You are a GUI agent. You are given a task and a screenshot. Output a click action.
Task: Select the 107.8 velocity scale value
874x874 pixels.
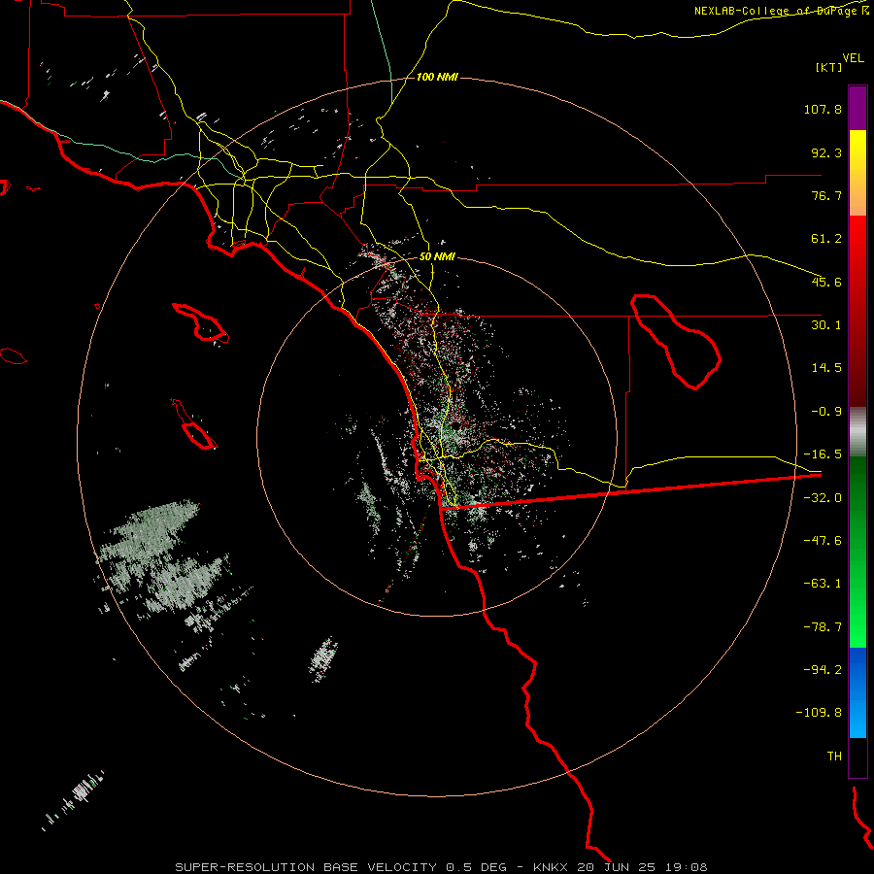[x=823, y=109]
